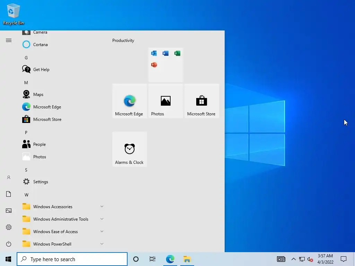
Task: Click the letter W section header
Action: coord(26,195)
